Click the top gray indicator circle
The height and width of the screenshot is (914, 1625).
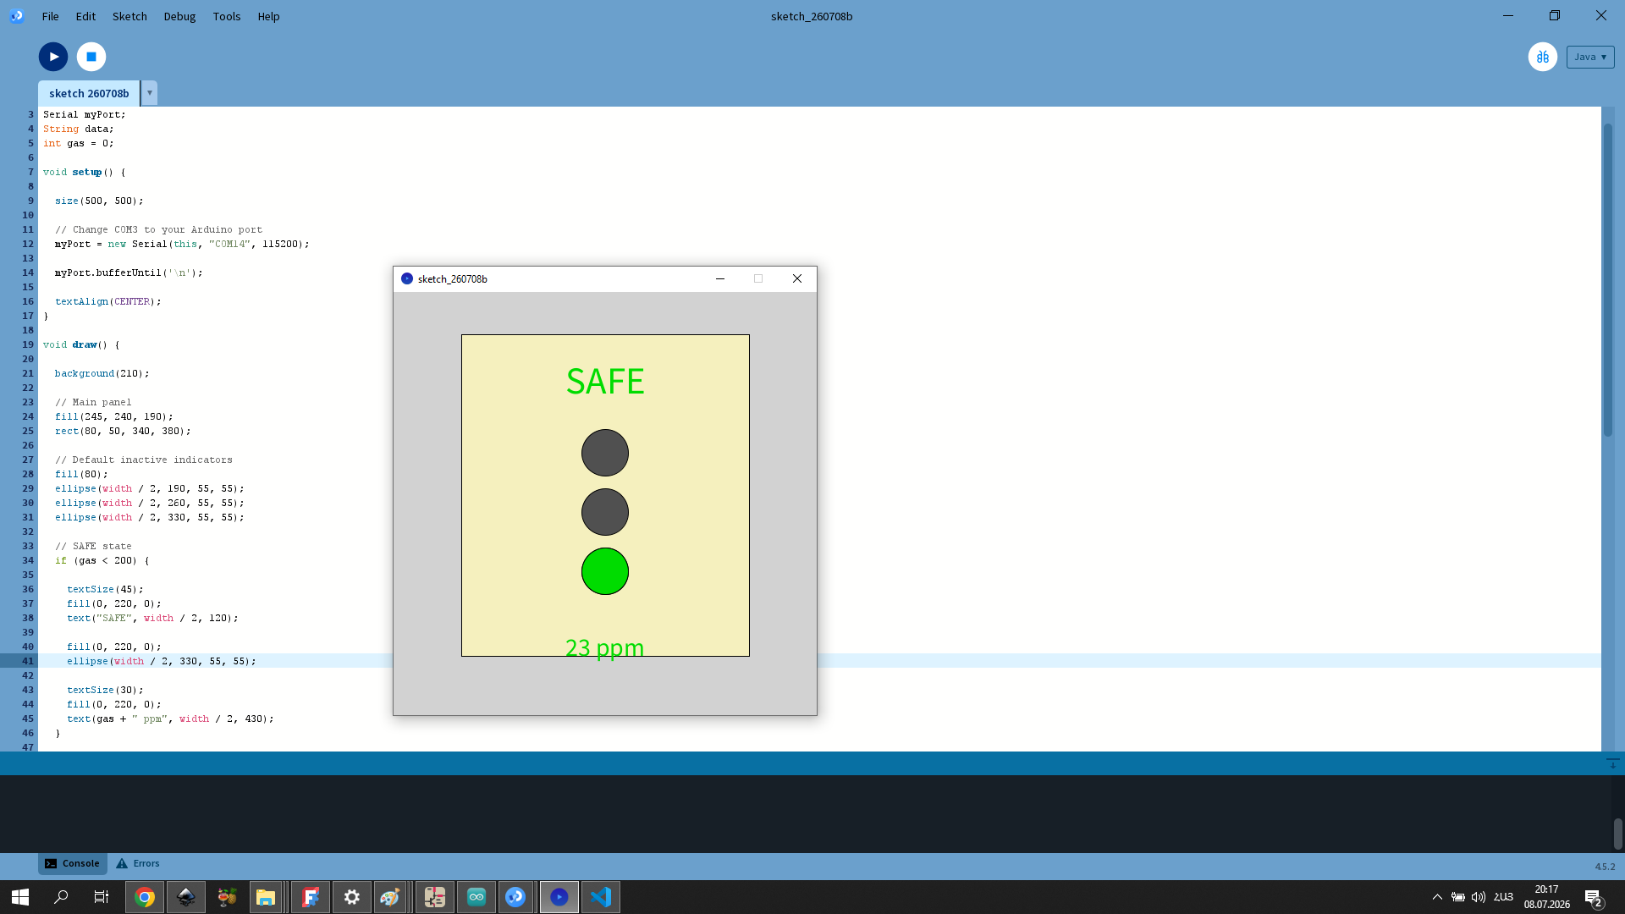click(x=605, y=453)
